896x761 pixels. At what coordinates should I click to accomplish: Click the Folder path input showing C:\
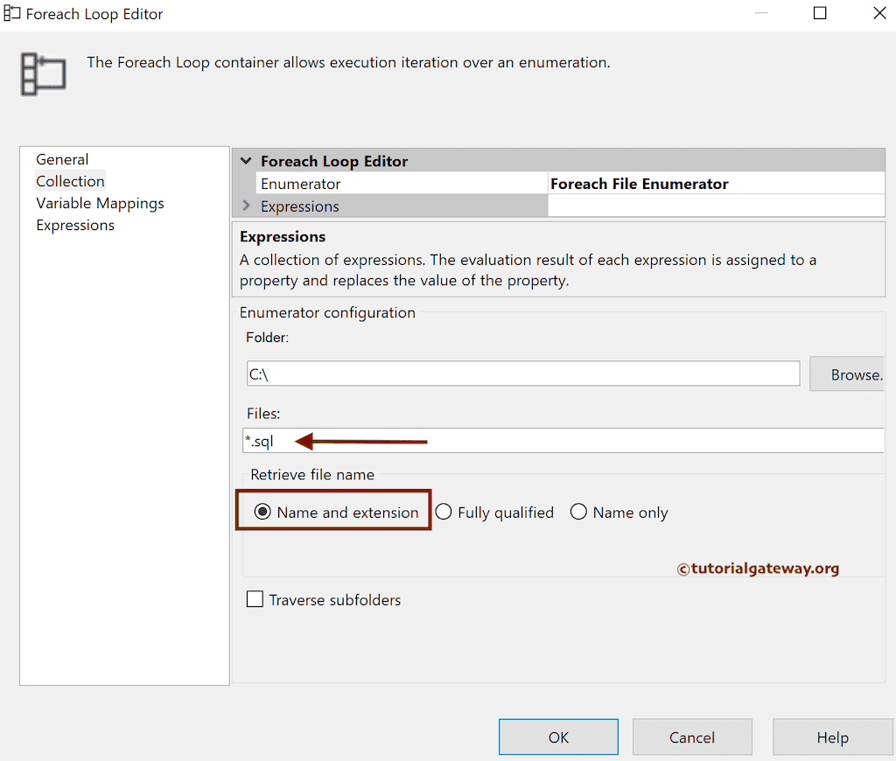(522, 374)
